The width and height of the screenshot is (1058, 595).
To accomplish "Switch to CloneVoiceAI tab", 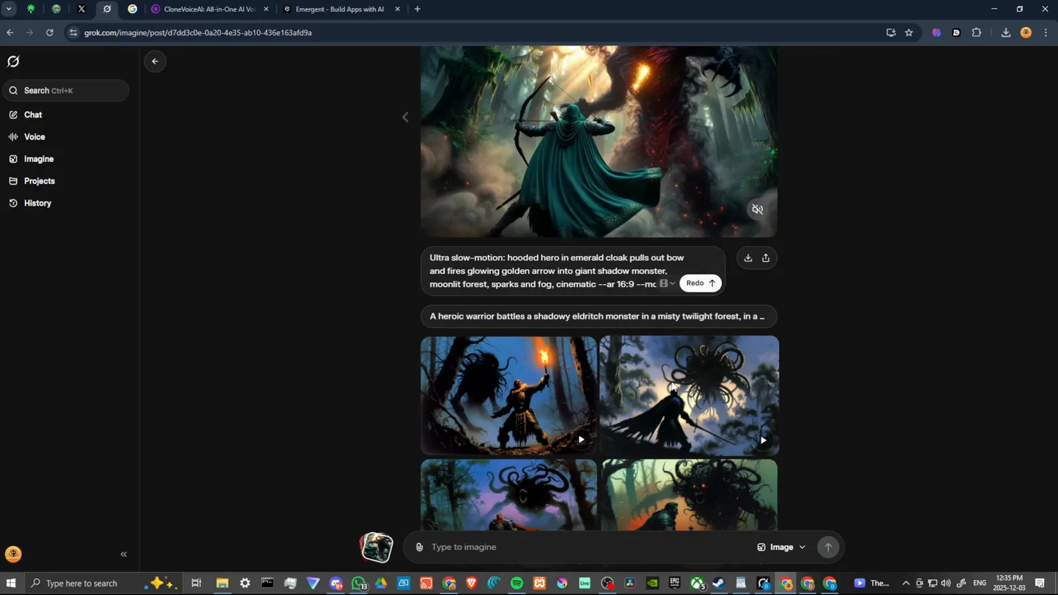I will (x=209, y=9).
